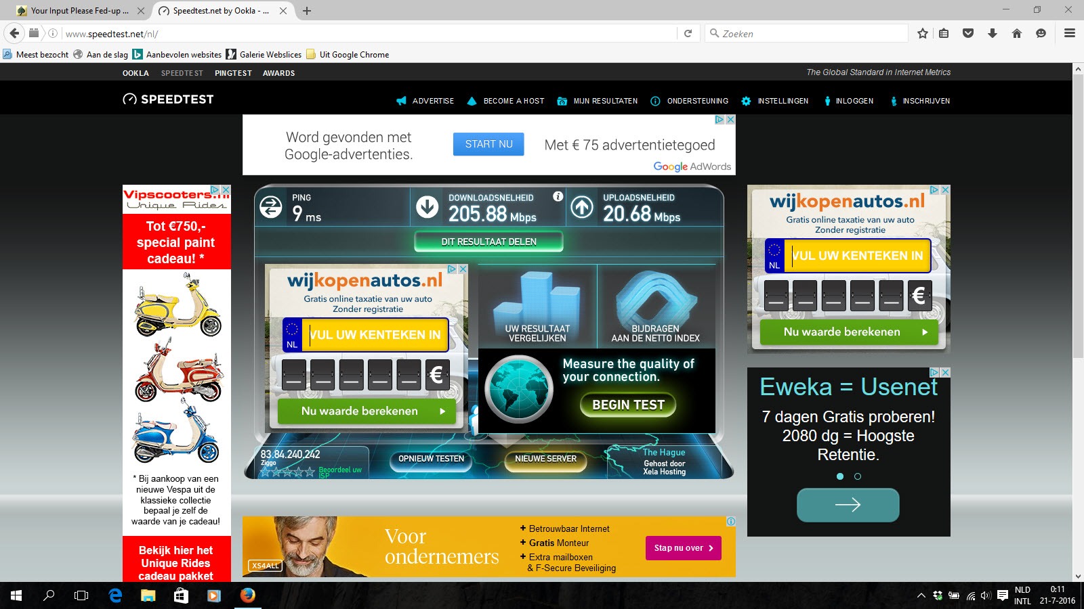
Task: Switch to the Your Input Please tab
Action: [x=80, y=11]
